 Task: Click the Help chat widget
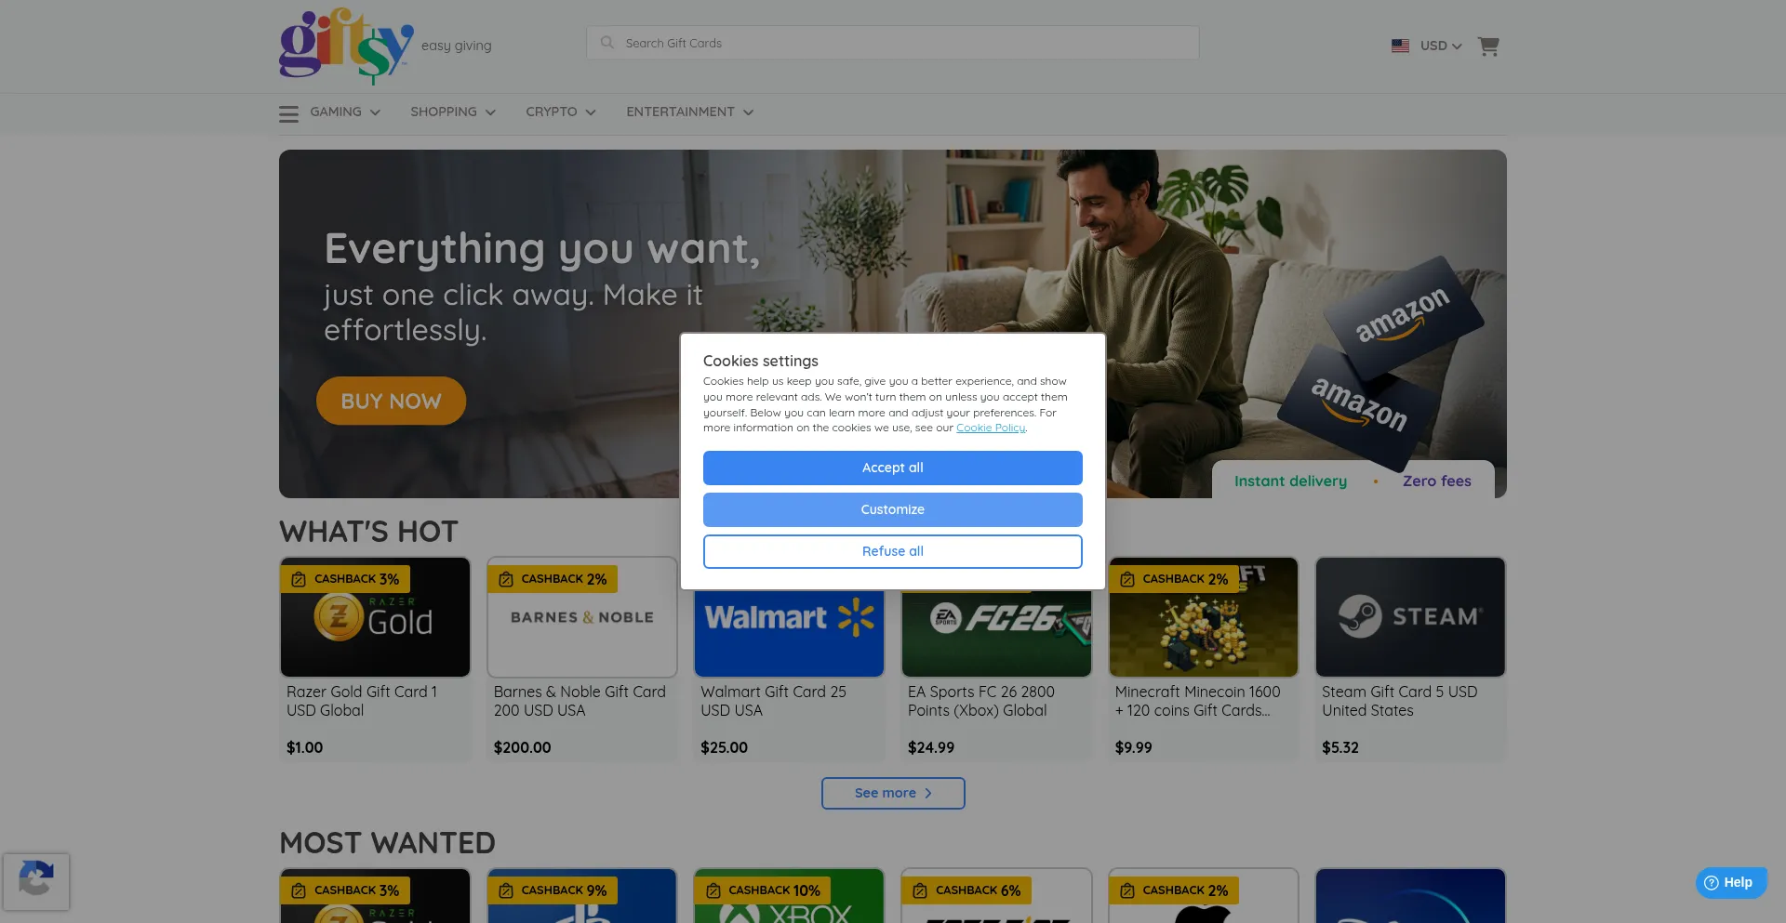click(1730, 882)
